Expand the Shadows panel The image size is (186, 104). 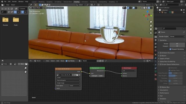coord(163,99)
